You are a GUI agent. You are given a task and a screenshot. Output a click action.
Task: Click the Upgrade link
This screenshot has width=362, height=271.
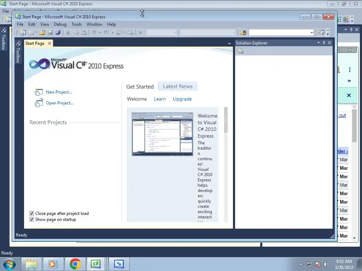182,99
